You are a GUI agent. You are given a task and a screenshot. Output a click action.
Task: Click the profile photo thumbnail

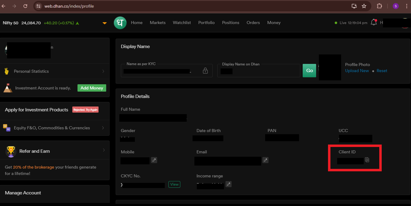[x=330, y=67]
